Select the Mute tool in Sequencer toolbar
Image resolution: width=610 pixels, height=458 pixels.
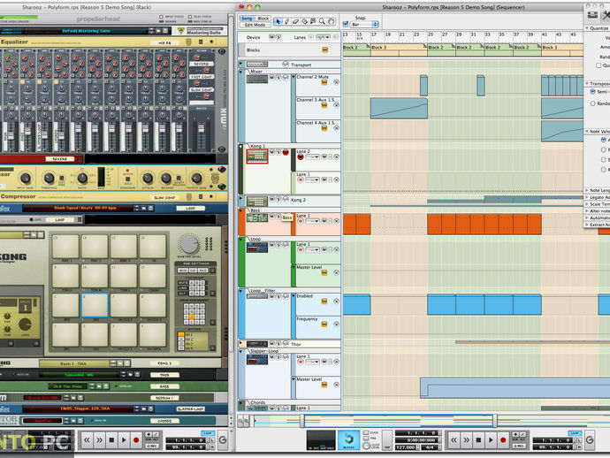pos(313,21)
